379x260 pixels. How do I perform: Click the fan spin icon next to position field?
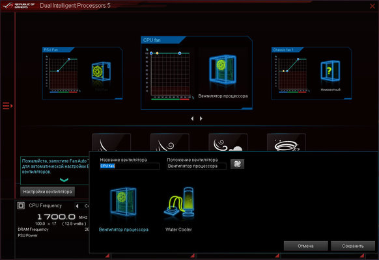pyautogui.click(x=237, y=164)
